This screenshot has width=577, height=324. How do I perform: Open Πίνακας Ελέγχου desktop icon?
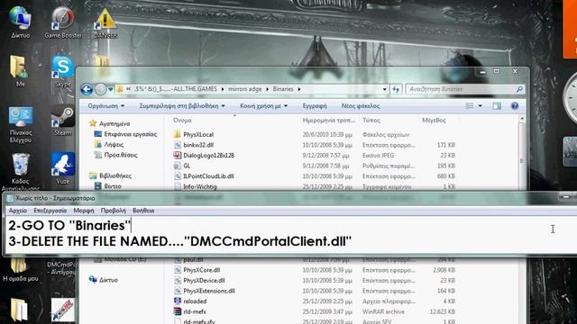21,124
